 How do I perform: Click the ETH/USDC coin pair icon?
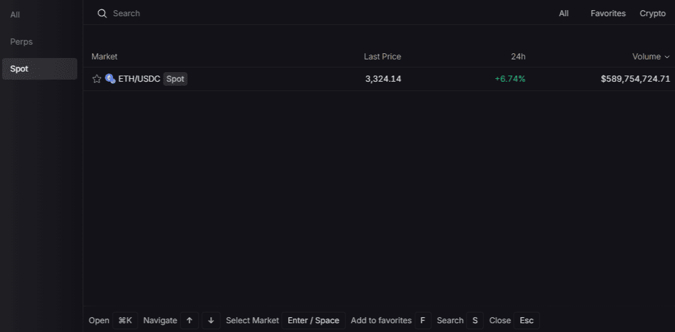tap(110, 79)
